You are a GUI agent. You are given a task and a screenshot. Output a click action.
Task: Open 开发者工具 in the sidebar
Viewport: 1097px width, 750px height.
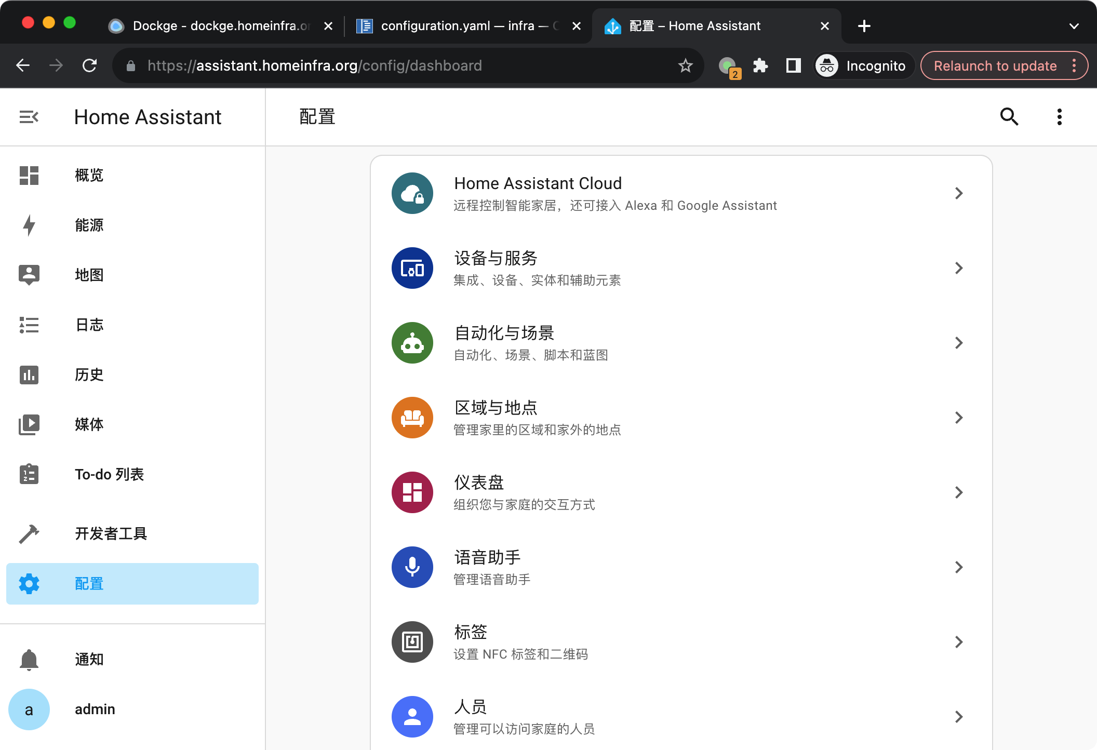click(x=110, y=533)
